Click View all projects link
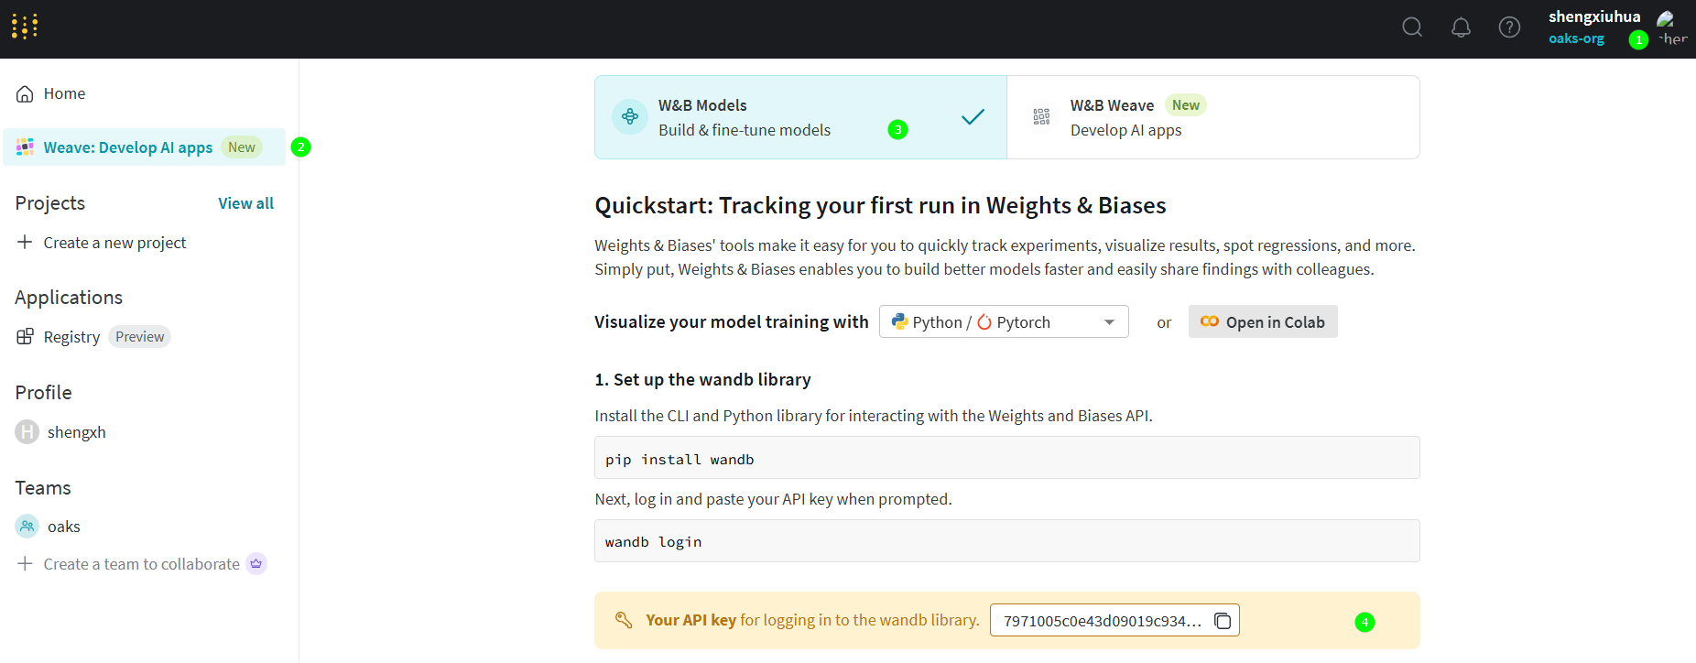 [245, 203]
